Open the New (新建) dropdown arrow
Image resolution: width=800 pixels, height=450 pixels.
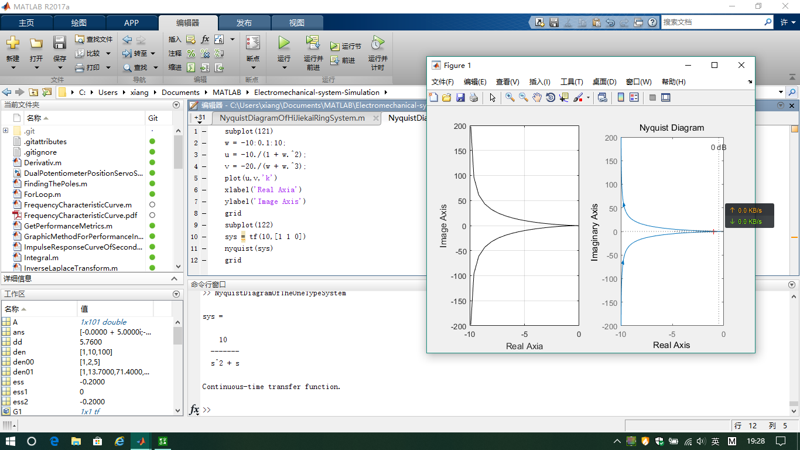coord(13,67)
